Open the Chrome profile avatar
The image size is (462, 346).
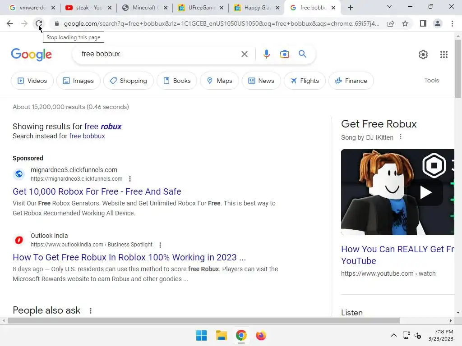point(438,23)
